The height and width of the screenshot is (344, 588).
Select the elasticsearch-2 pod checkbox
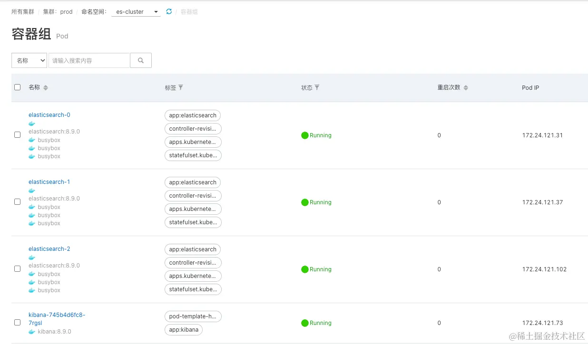coord(18,269)
